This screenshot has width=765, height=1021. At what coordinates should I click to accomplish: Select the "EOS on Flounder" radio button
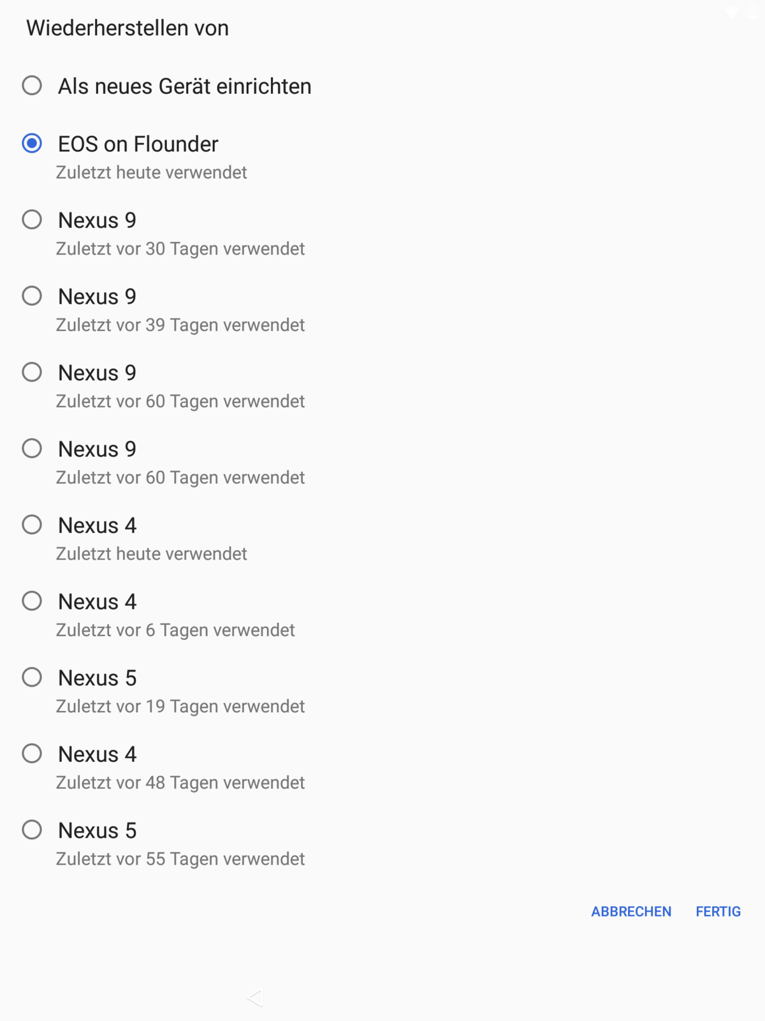[32, 144]
